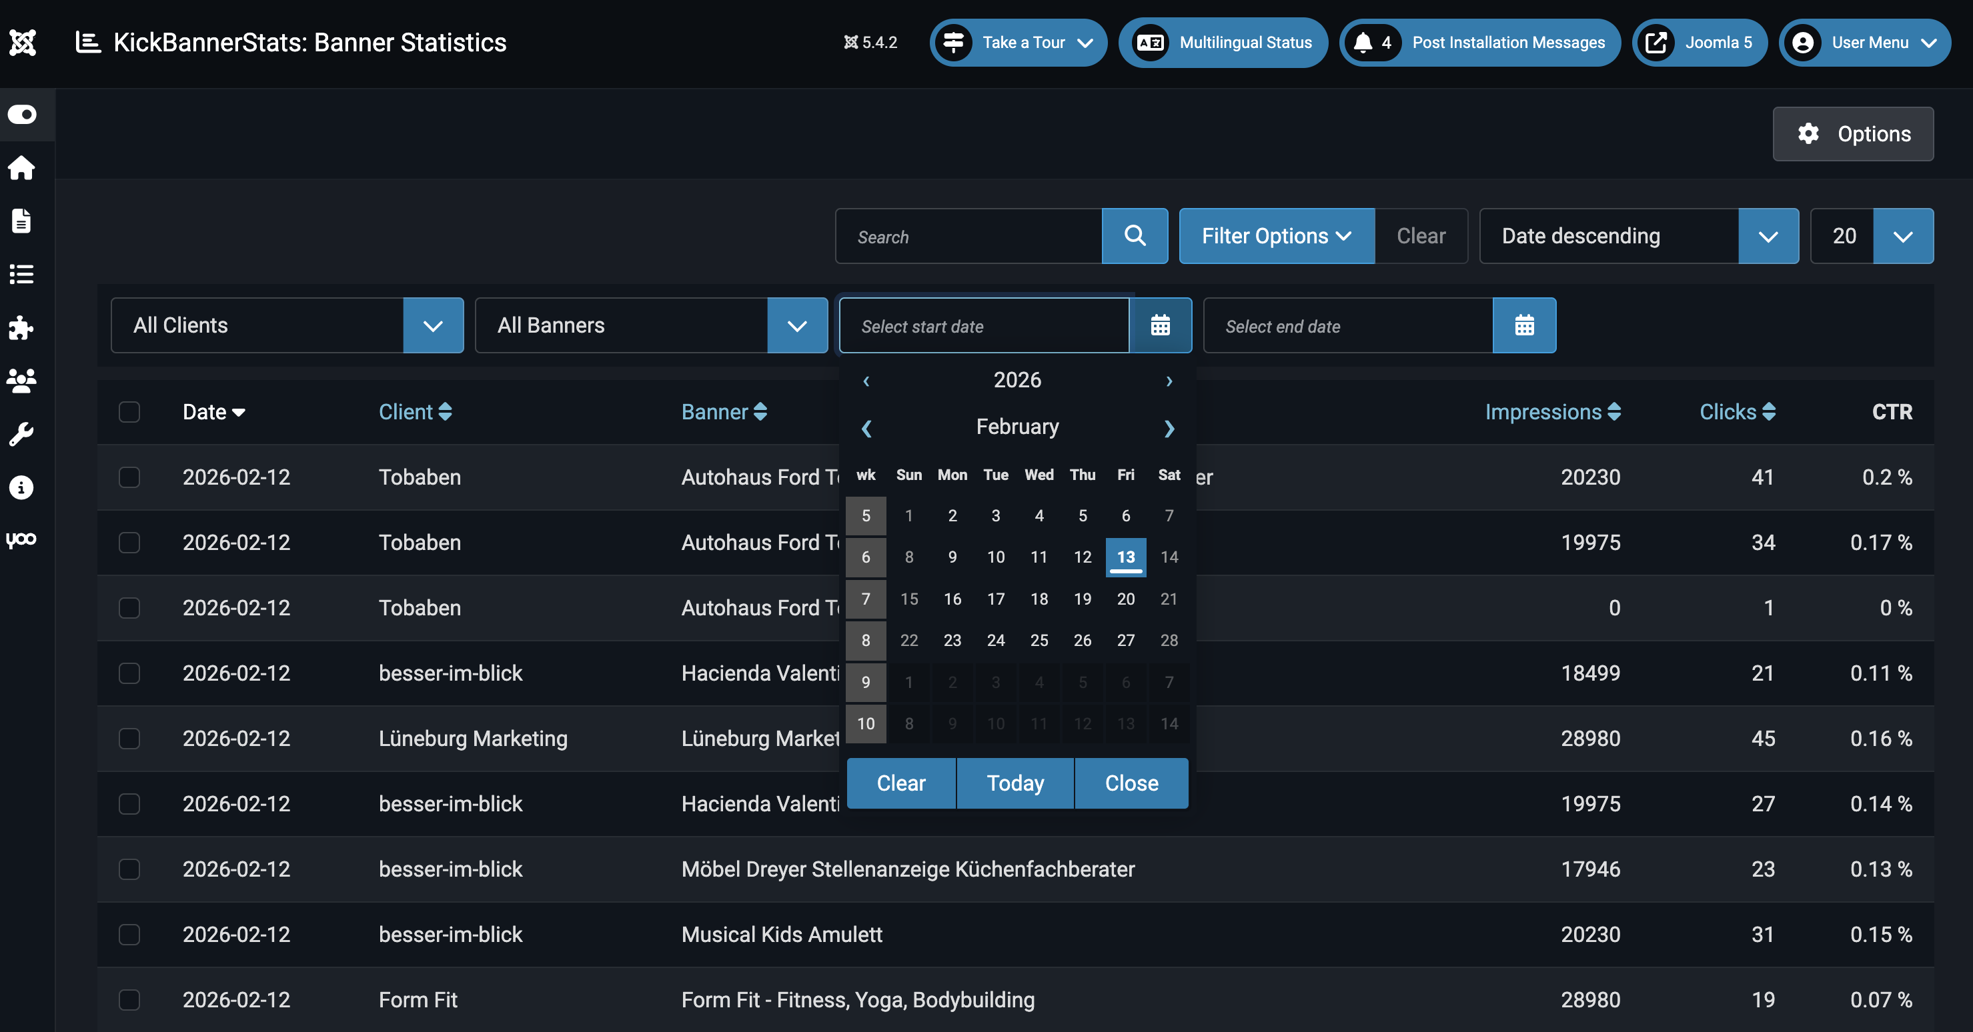The height and width of the screenshot is (1032, 1973).
Task: Expand the All Clients dropdown
Action: [433, 325]
